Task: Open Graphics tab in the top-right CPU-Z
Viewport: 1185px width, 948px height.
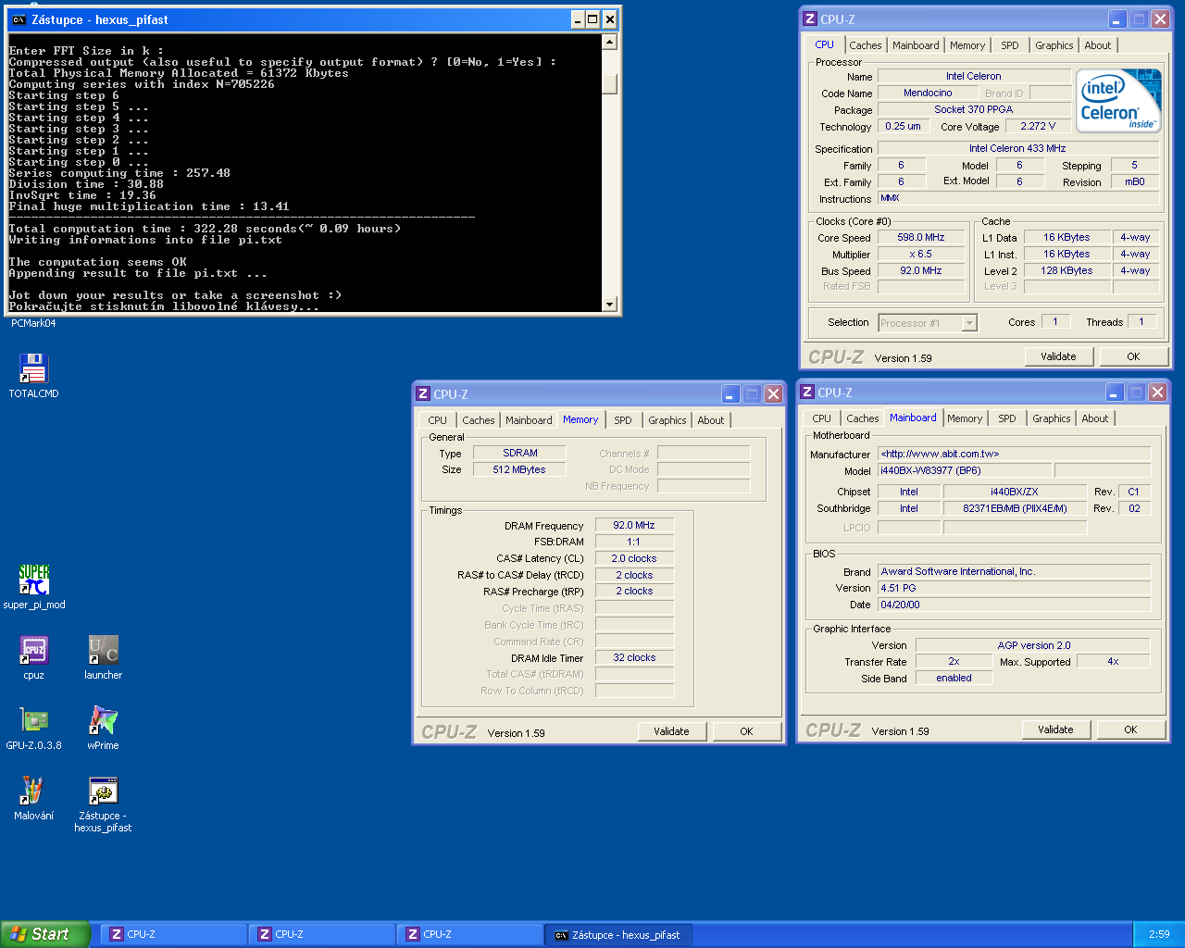Action: [1054, 45]
